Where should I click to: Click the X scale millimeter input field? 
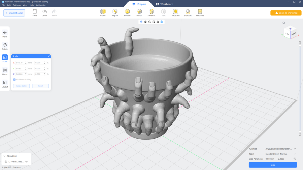(x=21, y=63)
